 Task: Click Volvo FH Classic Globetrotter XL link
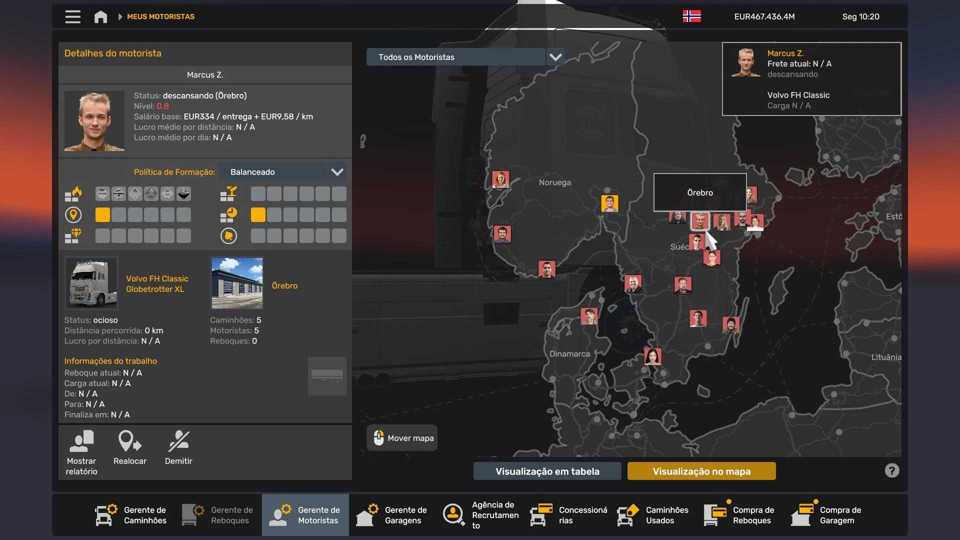[157, 283]
